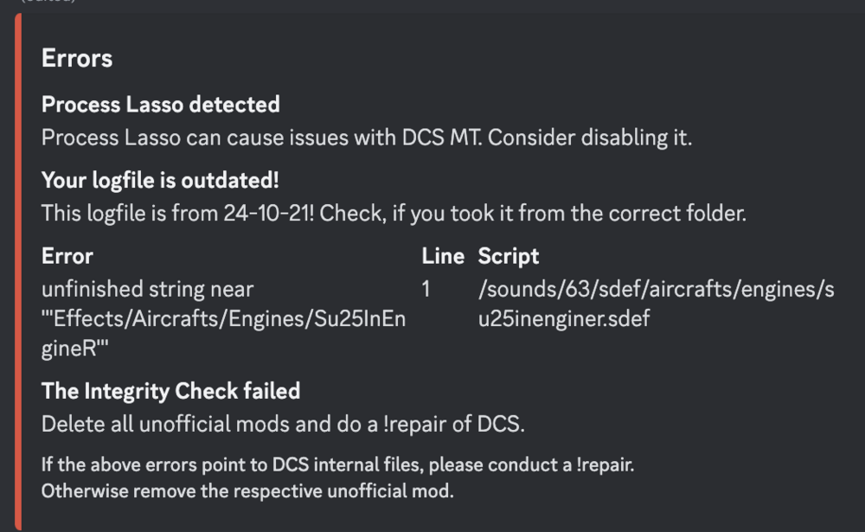Click the "Script" column header

(x=509, y=256)
